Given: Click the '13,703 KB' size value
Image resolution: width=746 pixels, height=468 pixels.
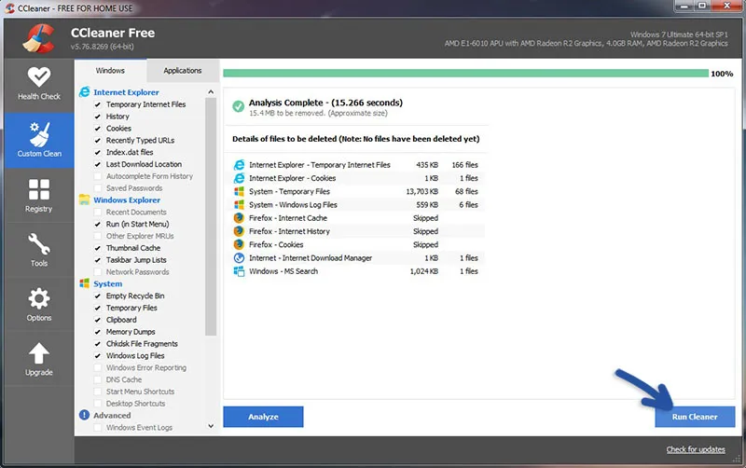Looking at the screenshot, I should (421, 191).
